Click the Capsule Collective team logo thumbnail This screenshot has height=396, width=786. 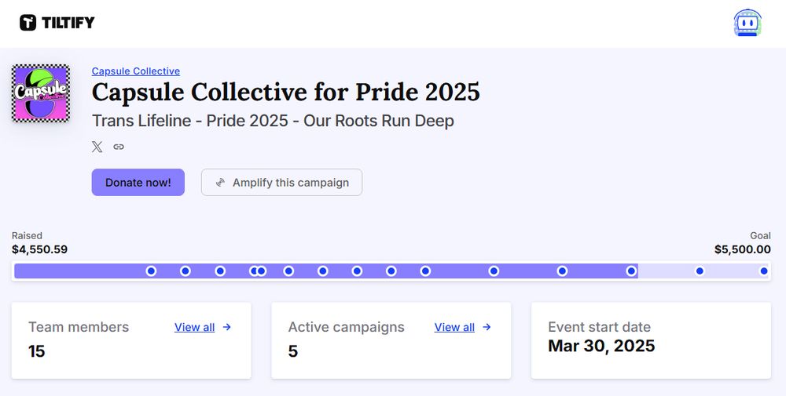point(41,93)
